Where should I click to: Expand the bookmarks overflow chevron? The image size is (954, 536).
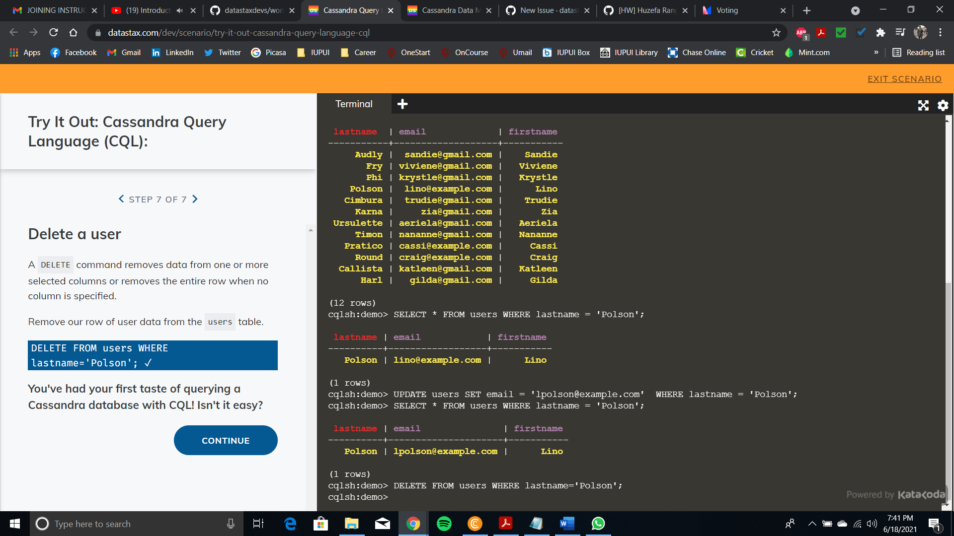[x=876, y=52]
